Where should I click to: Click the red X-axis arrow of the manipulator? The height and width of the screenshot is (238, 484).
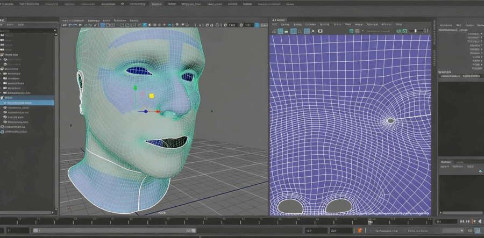158,112
